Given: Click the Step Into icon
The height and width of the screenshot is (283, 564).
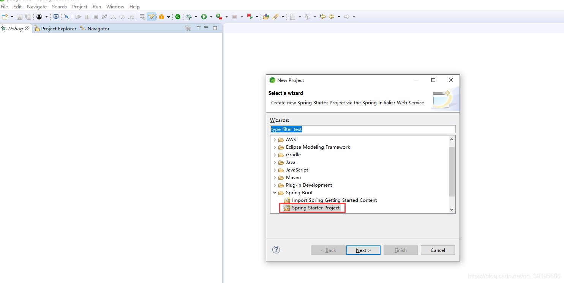Looking at the screenshot, I should click(113, 17).
